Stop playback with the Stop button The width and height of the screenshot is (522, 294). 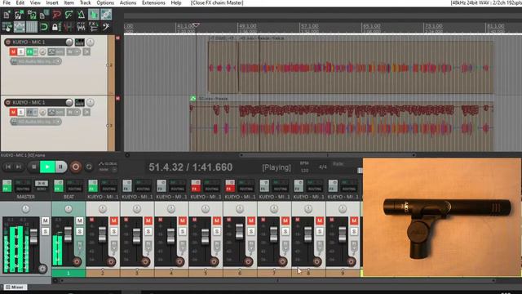pyautogui.click(x=33, y=167)
